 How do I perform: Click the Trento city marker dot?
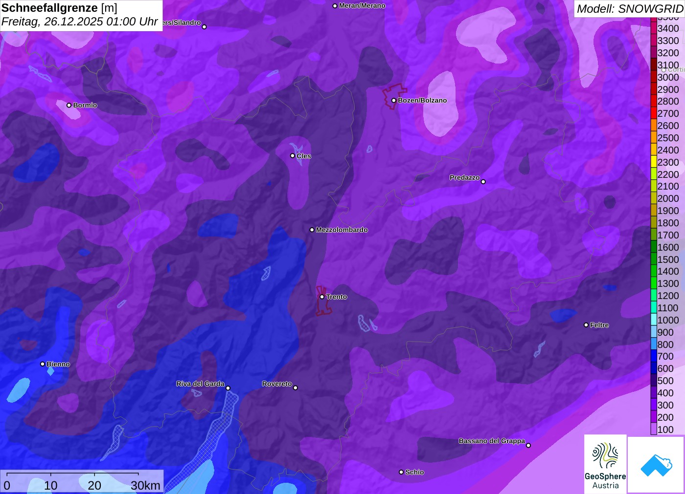322,297
